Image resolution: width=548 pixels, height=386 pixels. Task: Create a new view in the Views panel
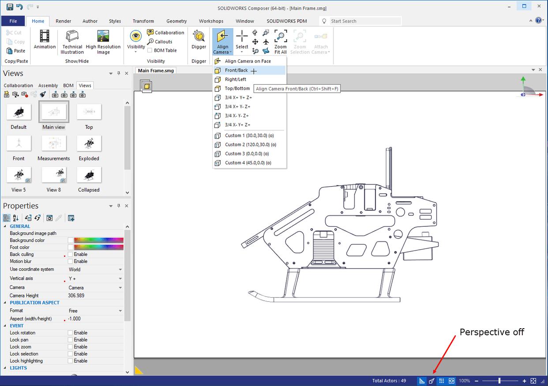coord(7,94)
